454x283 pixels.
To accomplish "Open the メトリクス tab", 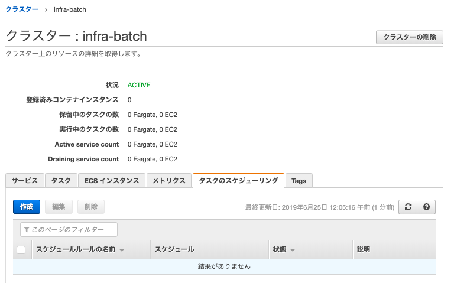I will (x=169, y=181).
